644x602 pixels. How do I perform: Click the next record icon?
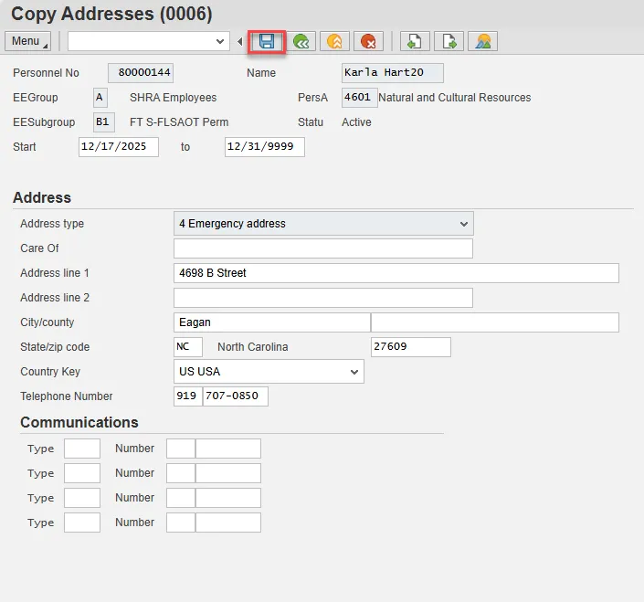pos(449,41)
